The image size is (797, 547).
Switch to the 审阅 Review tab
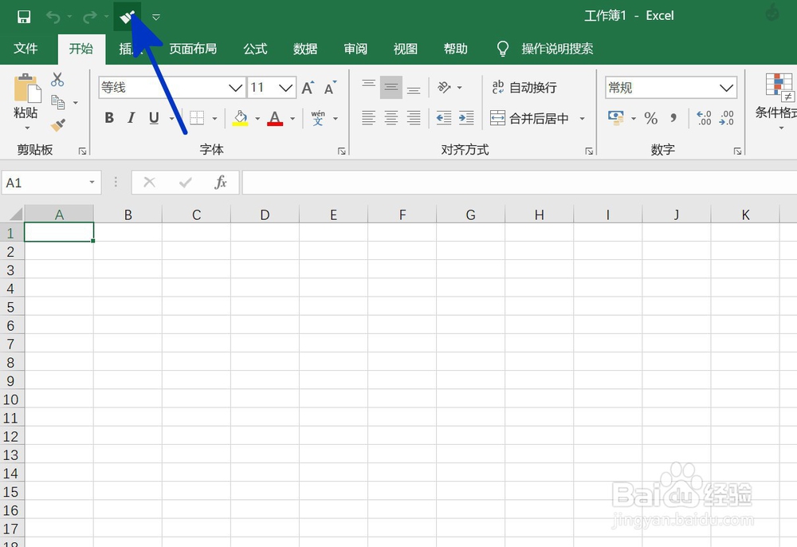[x=355, y=49]
